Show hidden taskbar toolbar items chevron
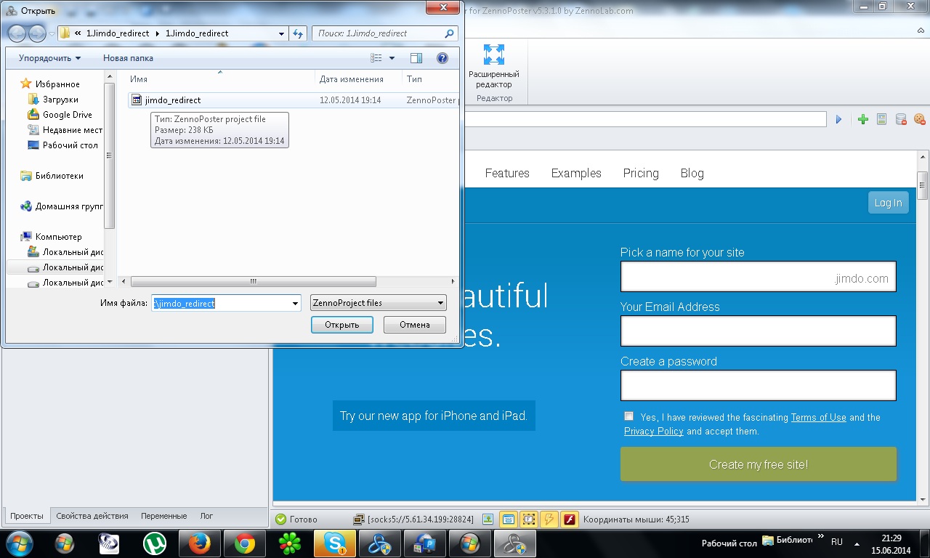This screenshot has height=558, width=930. (x=821, y=538)
